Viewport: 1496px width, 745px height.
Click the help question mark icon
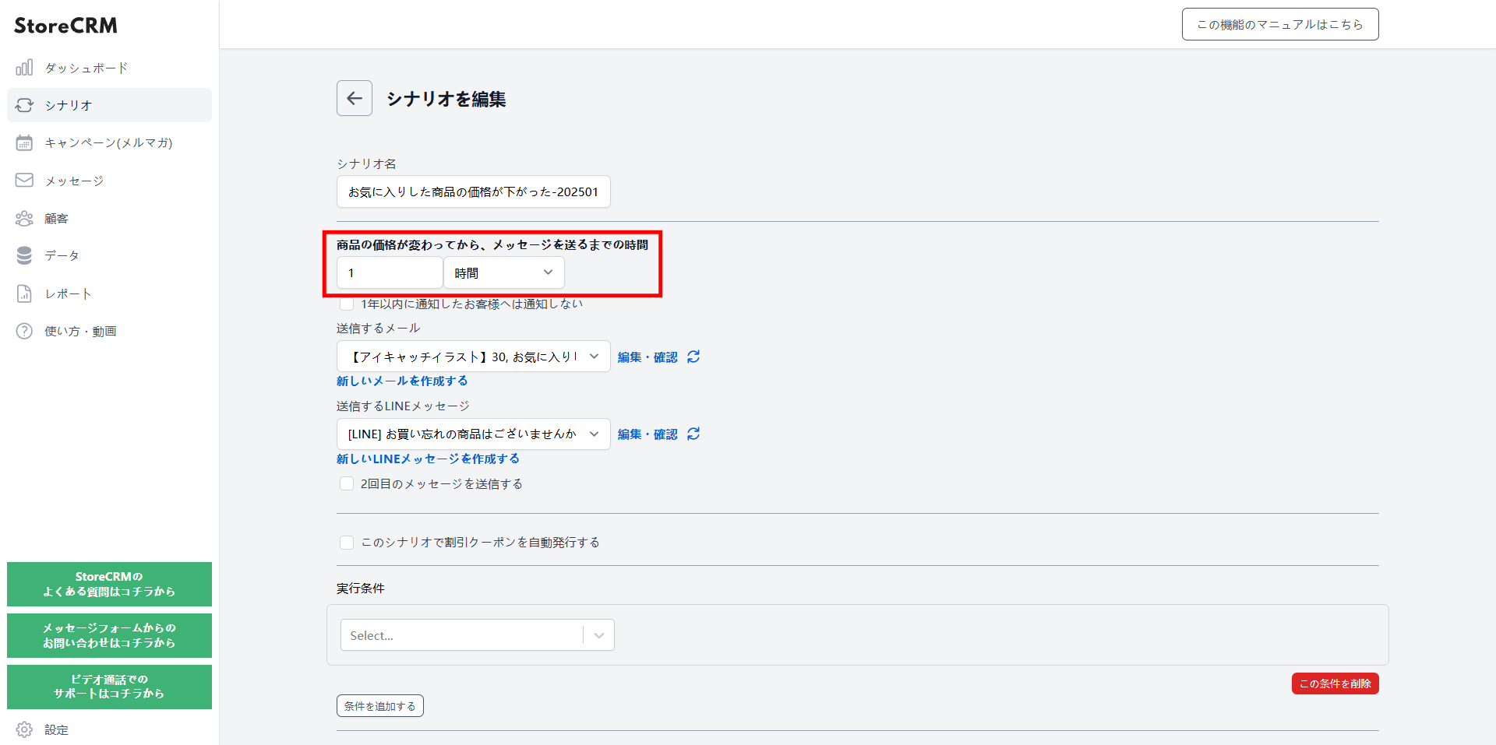point(24,331)
